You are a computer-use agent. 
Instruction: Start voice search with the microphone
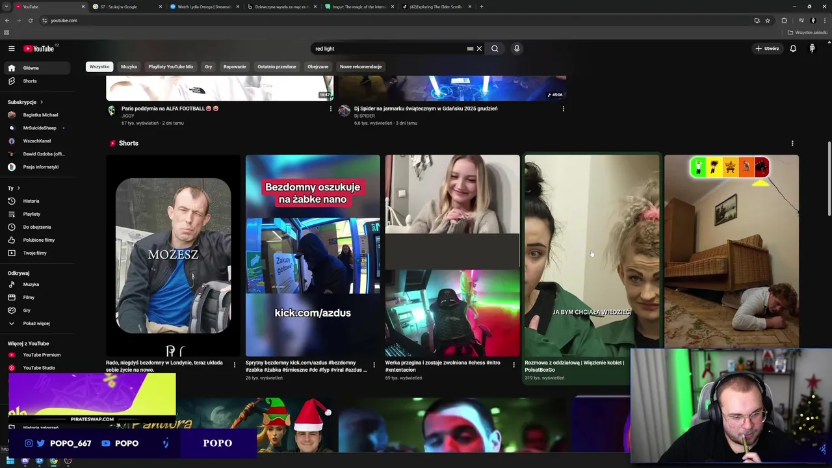tap(517, 49)
